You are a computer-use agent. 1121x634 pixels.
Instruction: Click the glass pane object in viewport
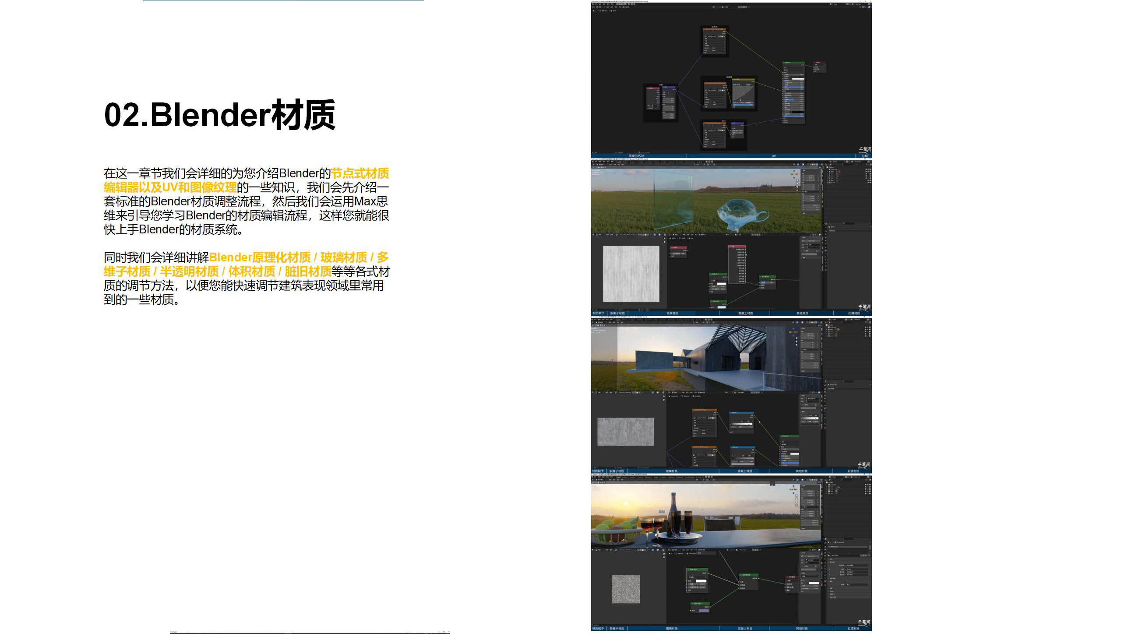point(673,200)
